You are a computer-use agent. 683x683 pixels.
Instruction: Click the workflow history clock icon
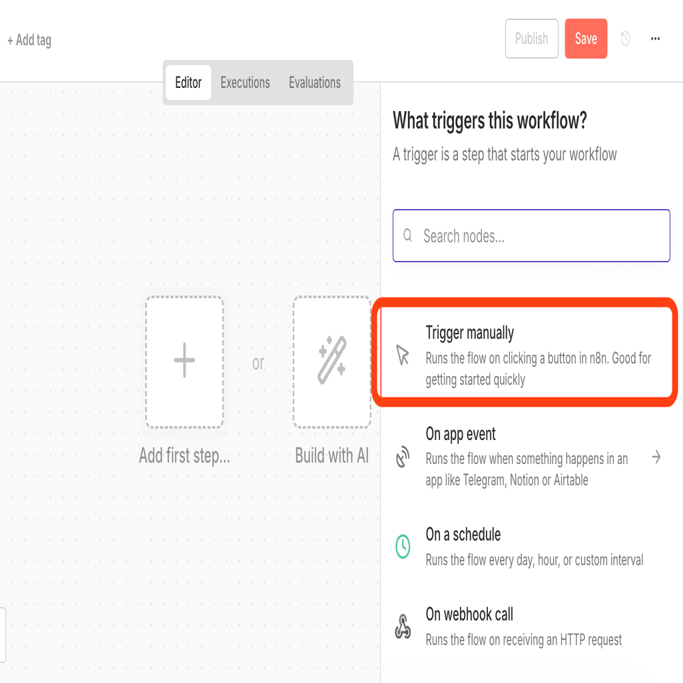tap(625, 39)
